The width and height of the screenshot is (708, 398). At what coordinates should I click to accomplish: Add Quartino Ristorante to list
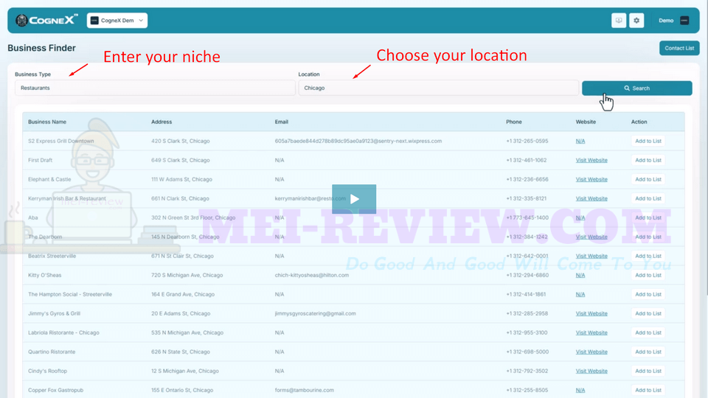[648, 352]
